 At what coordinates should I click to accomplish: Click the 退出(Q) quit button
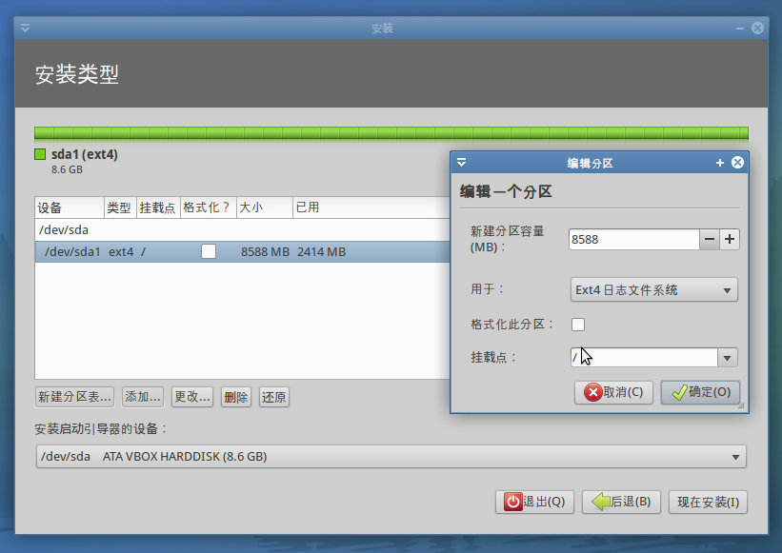point(534,502)
